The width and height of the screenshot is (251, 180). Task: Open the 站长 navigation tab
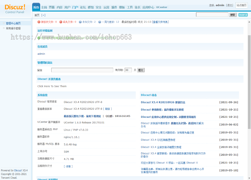coord(137,7)
